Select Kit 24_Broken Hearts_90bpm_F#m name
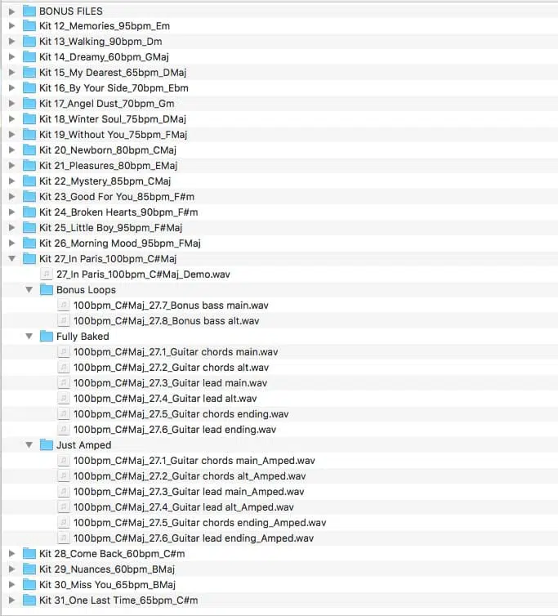Screen dimensions: 558x616 118,212
